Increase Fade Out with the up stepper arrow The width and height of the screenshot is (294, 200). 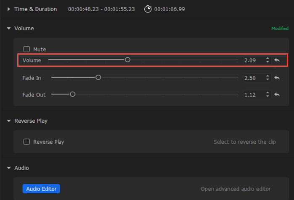268,92
